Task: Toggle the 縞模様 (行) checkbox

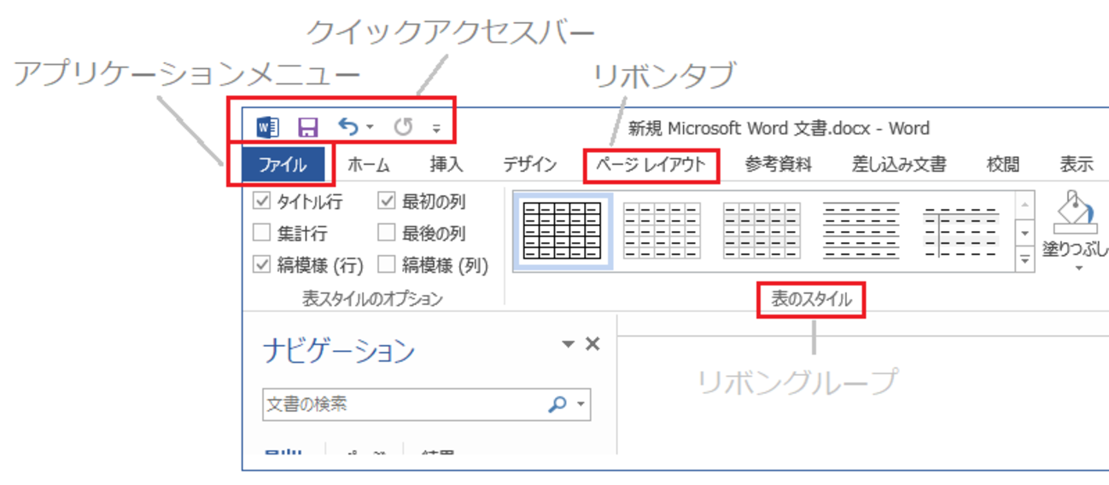Action: click(x=263, y=265)
